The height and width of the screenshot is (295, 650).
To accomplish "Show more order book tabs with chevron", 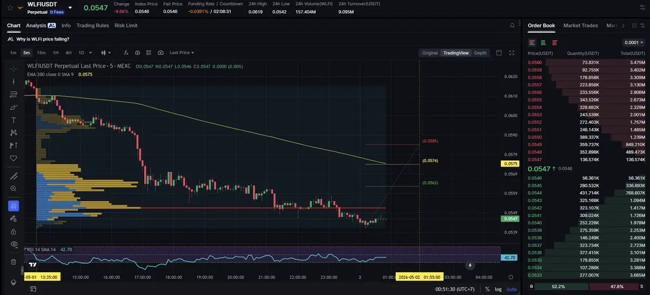I will click(623, 25).
